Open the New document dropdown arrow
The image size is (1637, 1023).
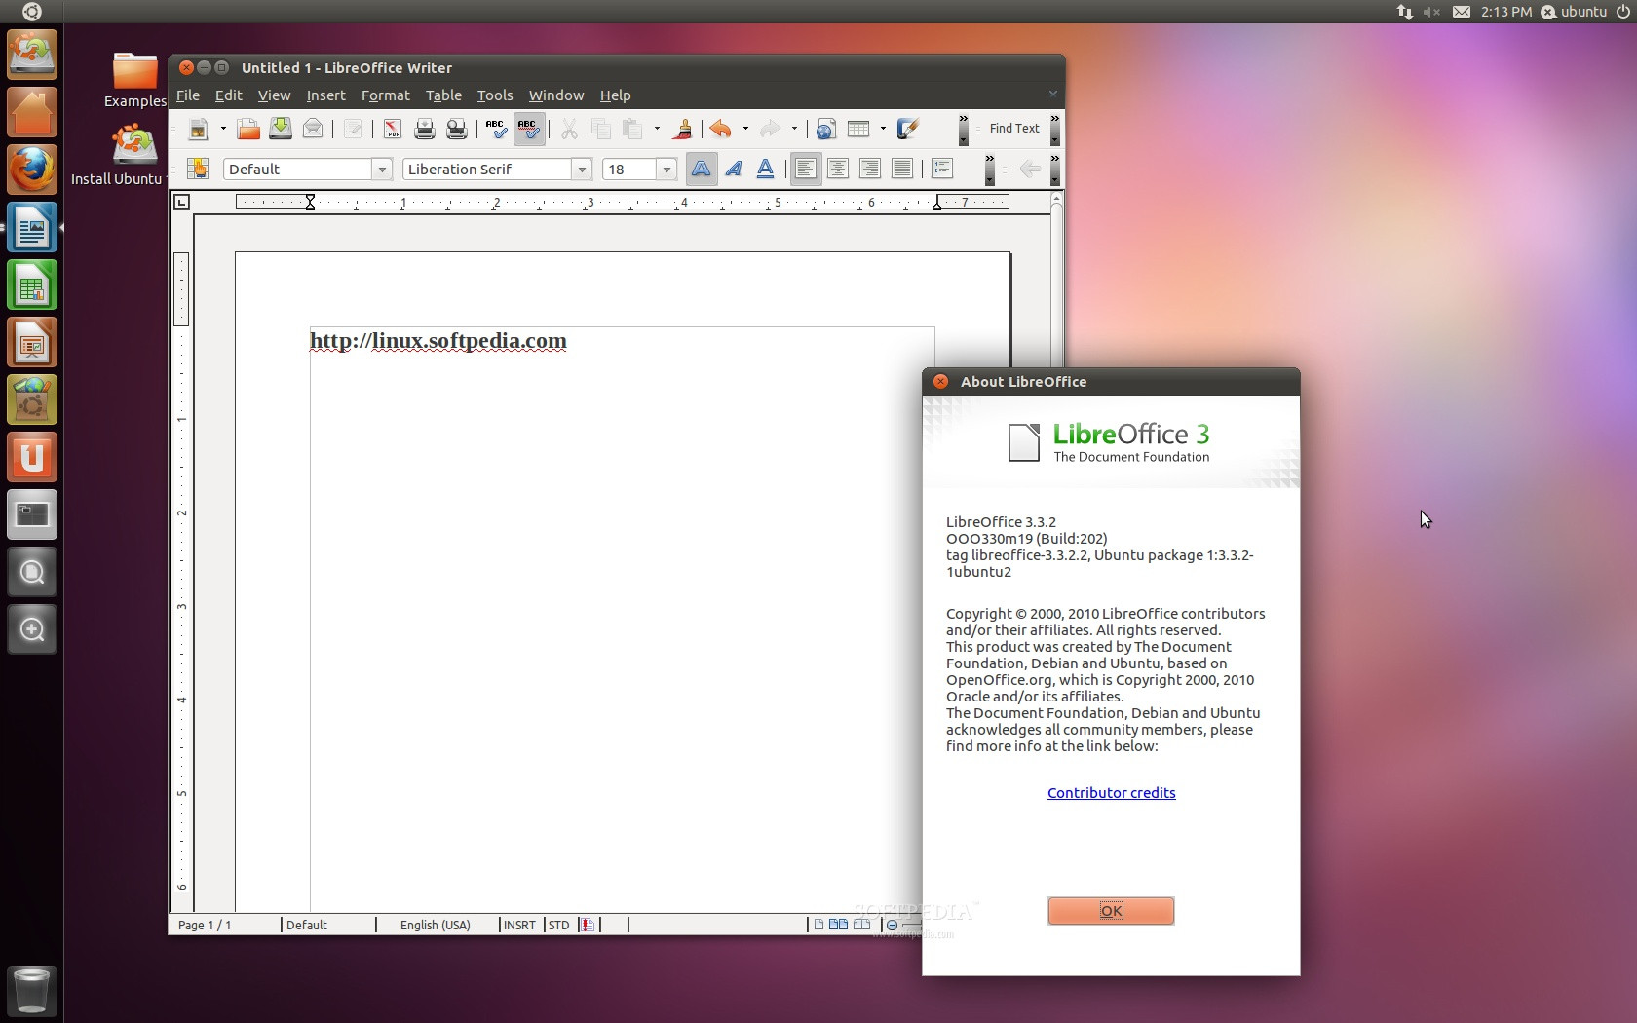(223, 129)
